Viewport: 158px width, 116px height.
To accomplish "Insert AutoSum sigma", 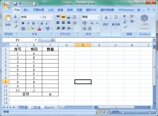I will point(125,16).
